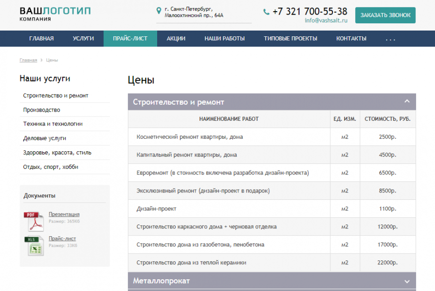Click the ВАШЛОГОТИП company logo
The height and width of the screenshot is (291, 435).
[x=55, y=14]
